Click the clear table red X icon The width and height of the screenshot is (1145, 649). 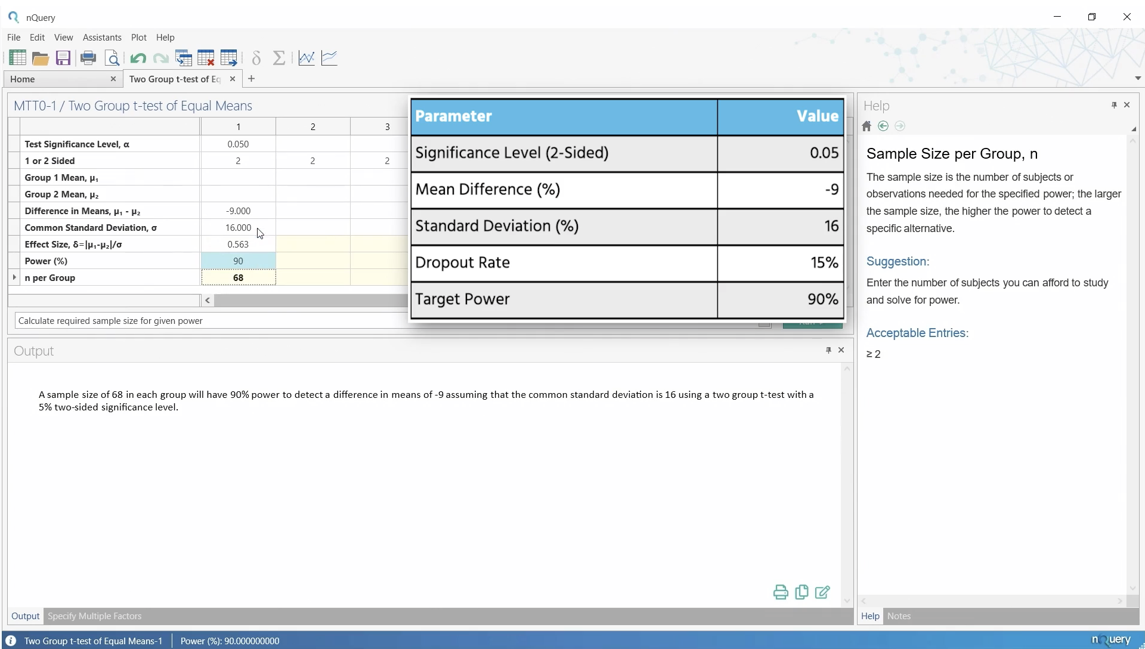point(206,58)
